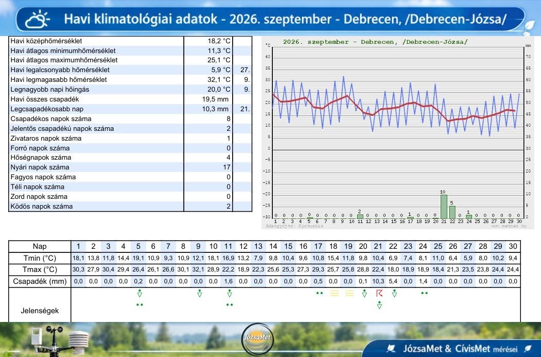This screenshot has width=541, height=357.
Task: Click the yellow fog symbol under day 18
Action: (x=335, y=294)
